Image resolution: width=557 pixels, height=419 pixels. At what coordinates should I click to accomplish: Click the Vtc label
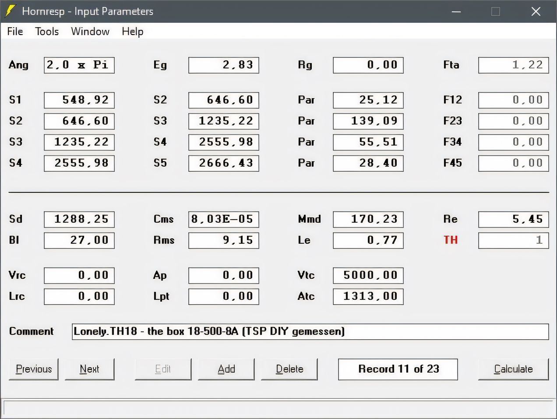pos(306,275)
